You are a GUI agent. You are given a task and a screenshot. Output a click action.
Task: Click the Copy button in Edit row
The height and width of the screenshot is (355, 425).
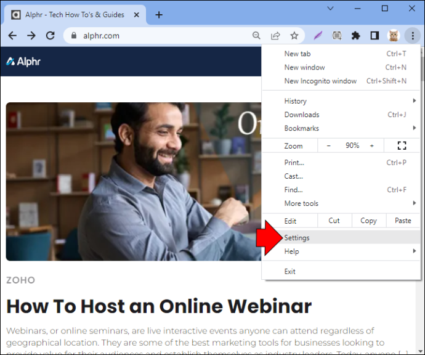pos(368,221)
